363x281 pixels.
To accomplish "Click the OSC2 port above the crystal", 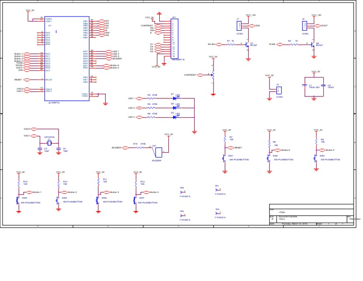I will (34, 129).
